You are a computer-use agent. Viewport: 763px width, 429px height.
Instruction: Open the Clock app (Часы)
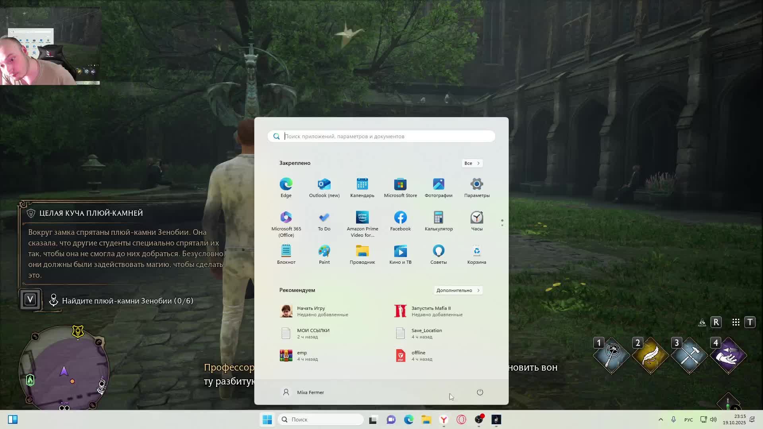[x=476, y=221]
